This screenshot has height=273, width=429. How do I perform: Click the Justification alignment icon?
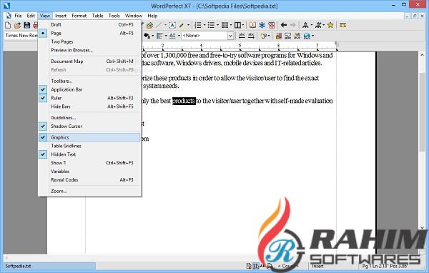click(x=159, y=36)
